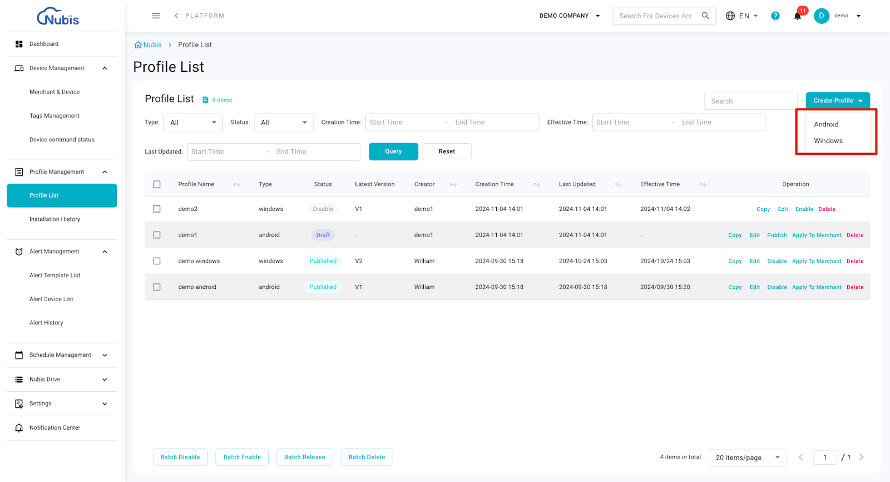Select Android from Create Profile menu

point(825,124)
